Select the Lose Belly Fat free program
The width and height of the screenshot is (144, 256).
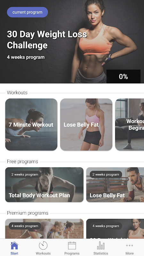[x=115, y=185]
